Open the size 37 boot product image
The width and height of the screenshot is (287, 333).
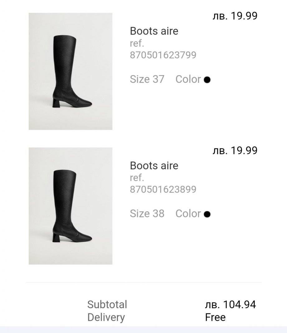pyautogui.click(x=70, y=71)
